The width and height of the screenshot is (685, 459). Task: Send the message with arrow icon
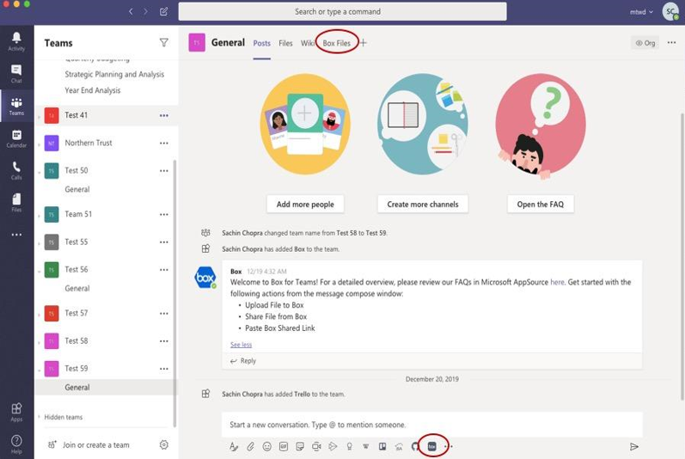coord(633,446)
